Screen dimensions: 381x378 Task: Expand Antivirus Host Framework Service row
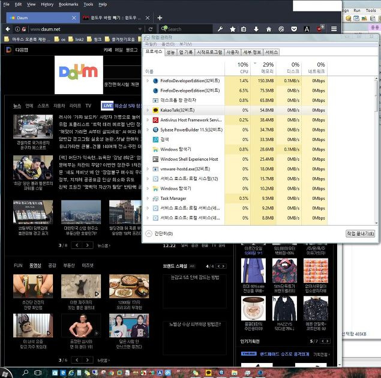click(x=148, y=120)
